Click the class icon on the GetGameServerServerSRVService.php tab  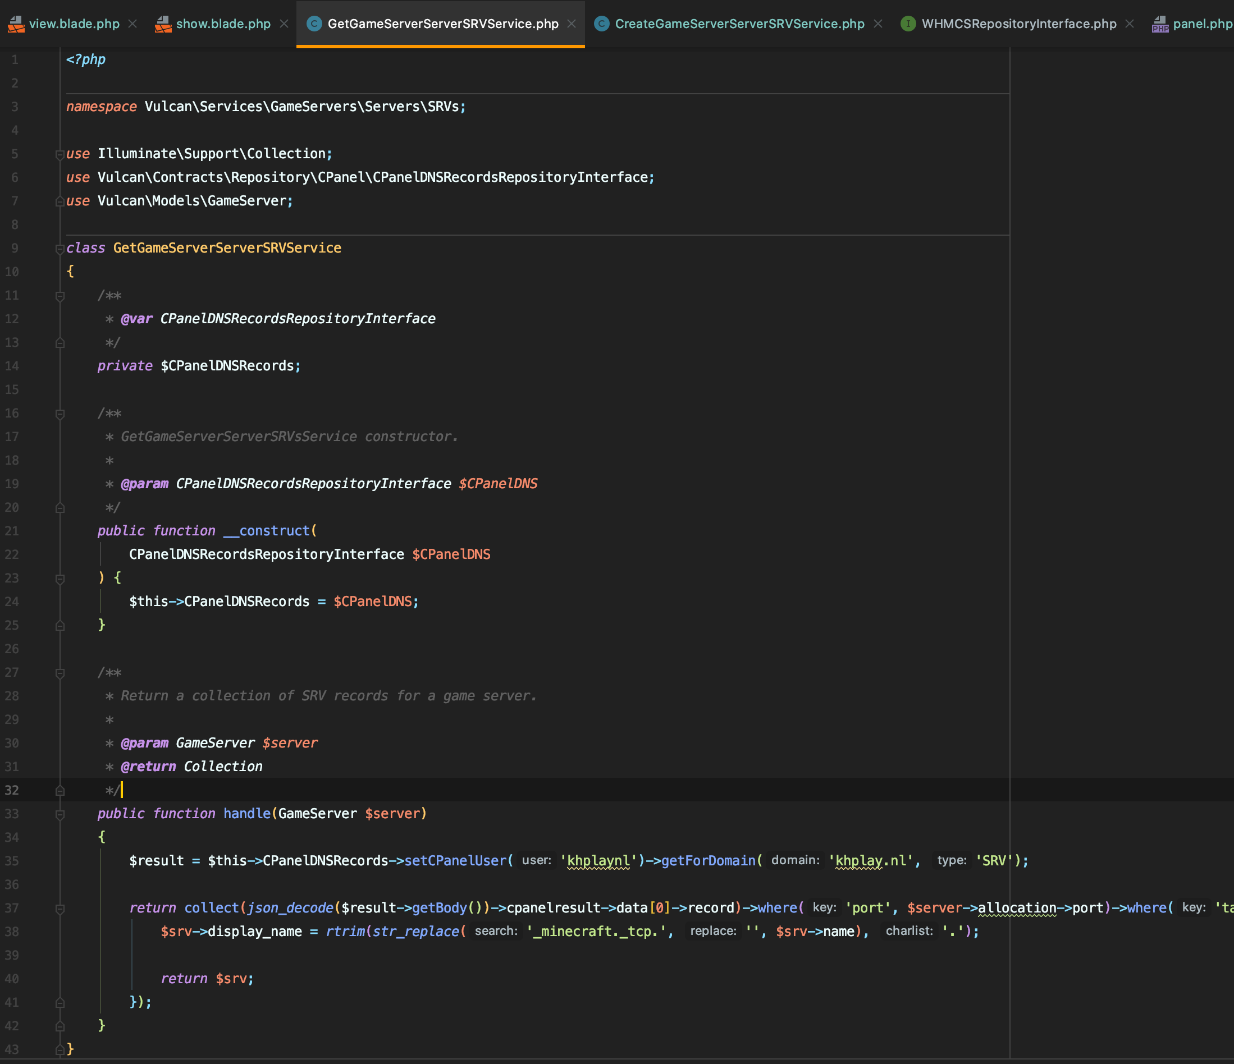point(314,24)
